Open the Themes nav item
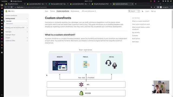173x97 pixels. [x=52, y=11]
